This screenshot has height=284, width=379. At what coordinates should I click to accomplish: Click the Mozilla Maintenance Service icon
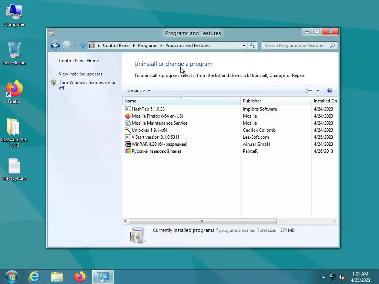click(x=128, y=123)
